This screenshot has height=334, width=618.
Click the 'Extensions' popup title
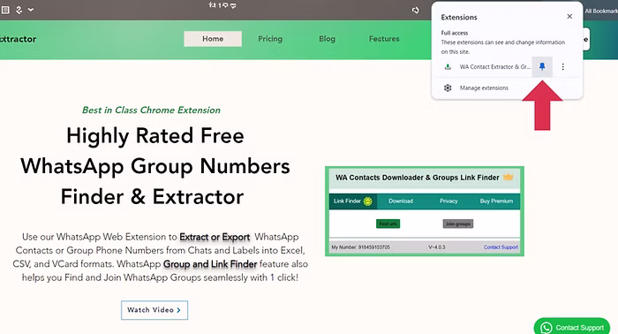tap(459, 18)
